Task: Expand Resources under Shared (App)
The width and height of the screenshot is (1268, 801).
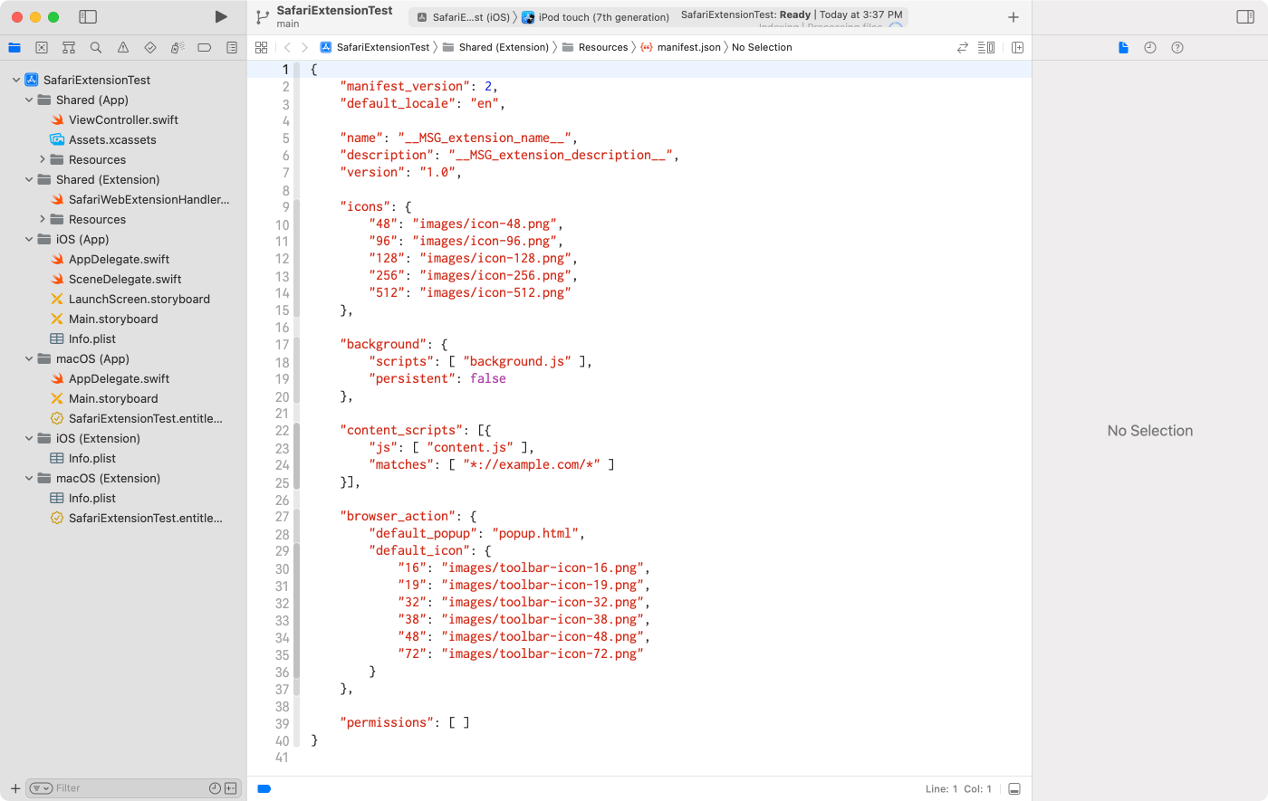Action: [x=42, y=159]
